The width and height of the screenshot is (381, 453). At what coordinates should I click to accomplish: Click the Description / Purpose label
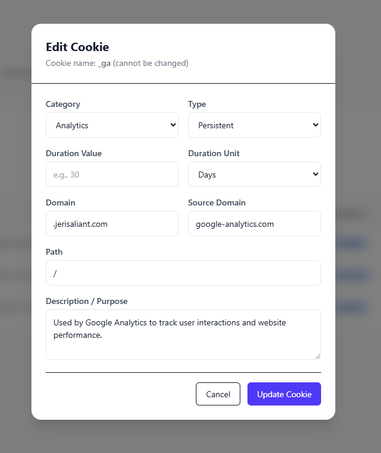87,301
